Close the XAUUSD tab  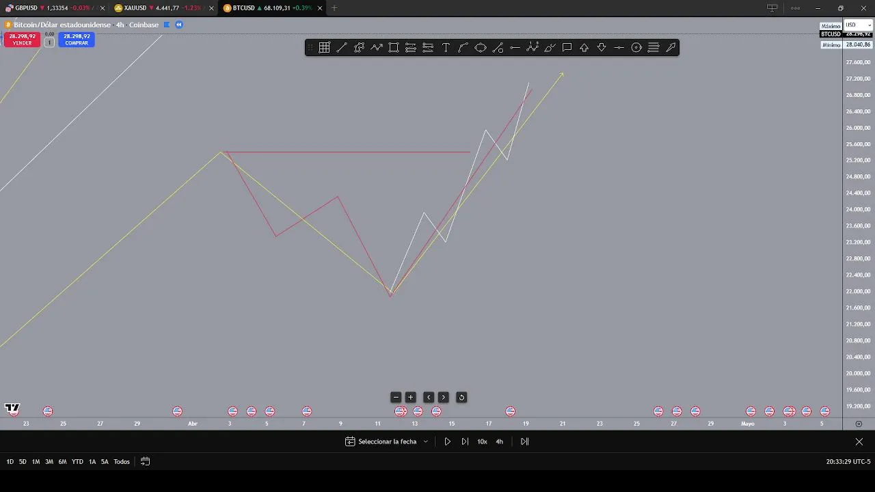point(211,8)
